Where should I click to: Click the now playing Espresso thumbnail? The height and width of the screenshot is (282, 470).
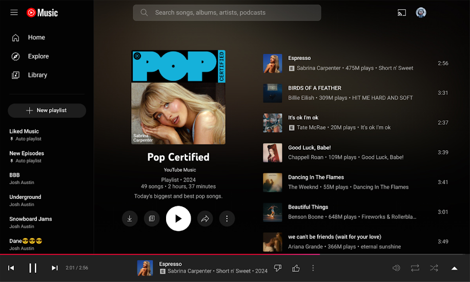(x=145, y=268)
